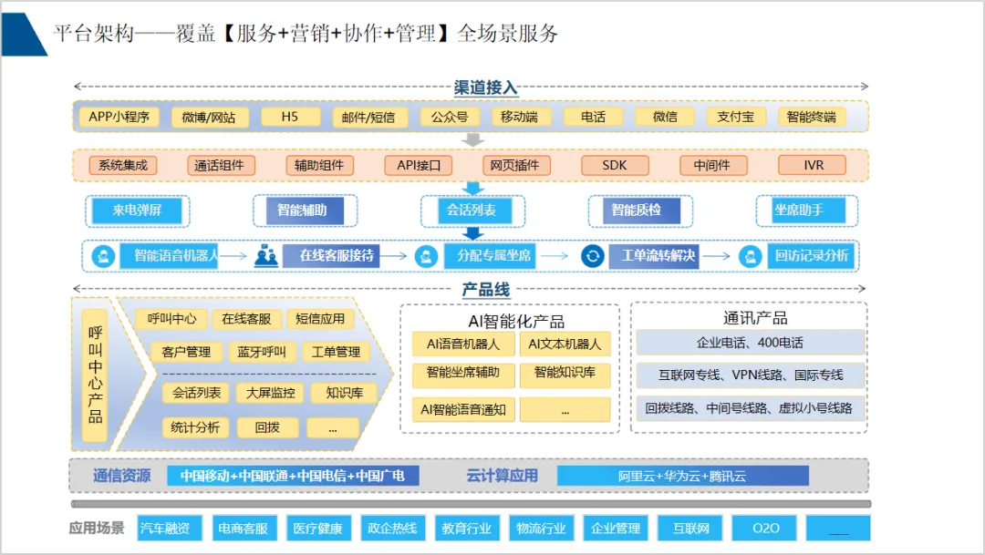Select the 分配专属坐席 step label
This screenshot has height=555, width=985.
coord(490,256)
